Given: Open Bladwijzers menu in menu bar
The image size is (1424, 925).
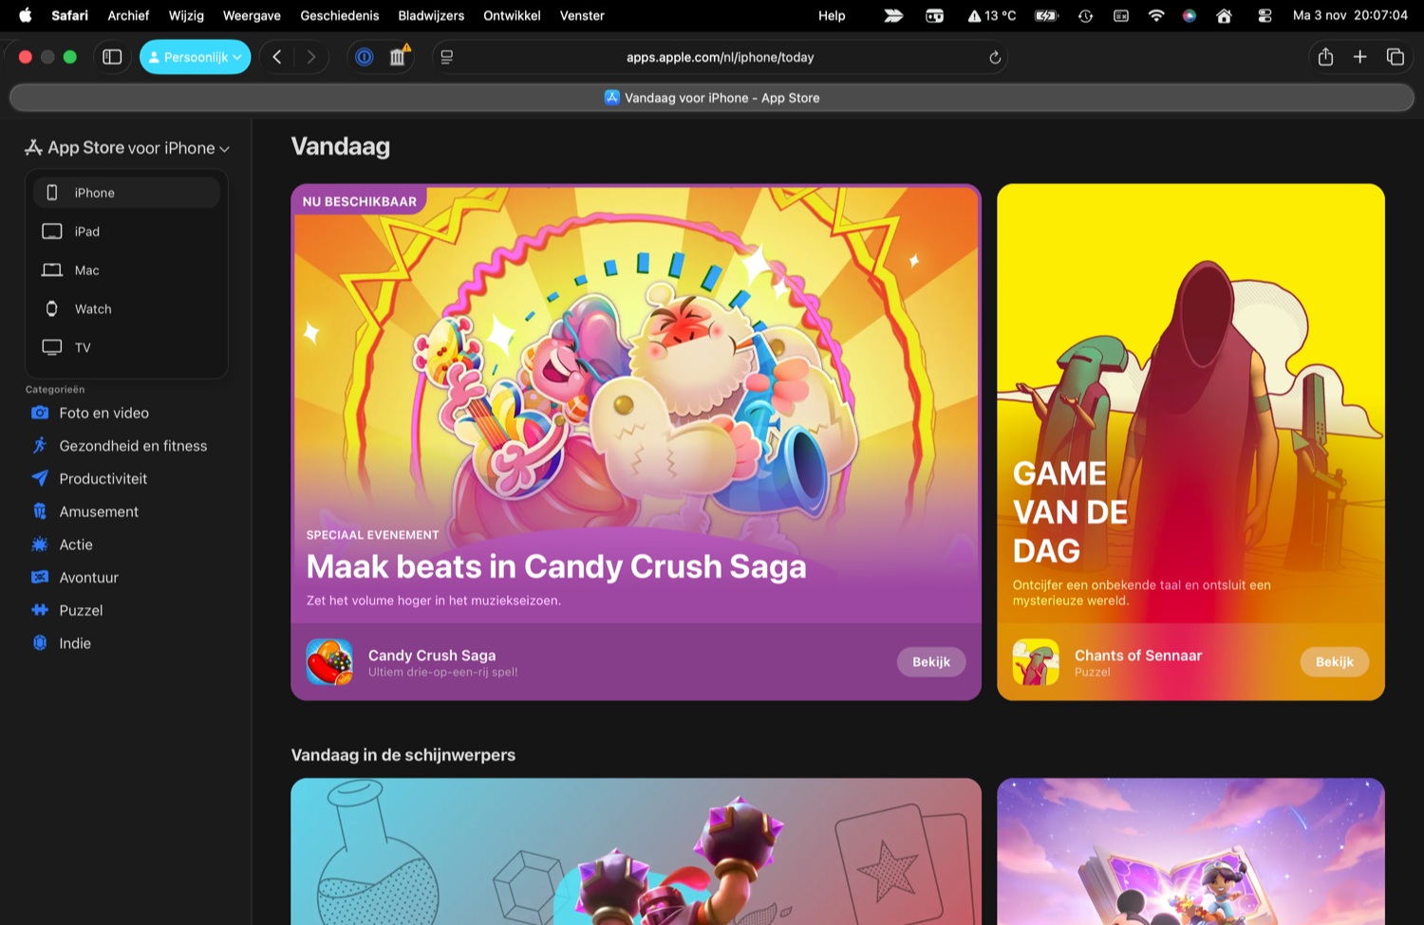Looking at the screenshot, I should (431, 15).
